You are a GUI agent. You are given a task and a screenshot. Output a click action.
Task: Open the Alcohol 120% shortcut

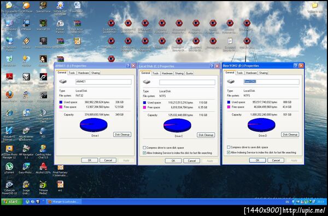click(x=43, y=168)
